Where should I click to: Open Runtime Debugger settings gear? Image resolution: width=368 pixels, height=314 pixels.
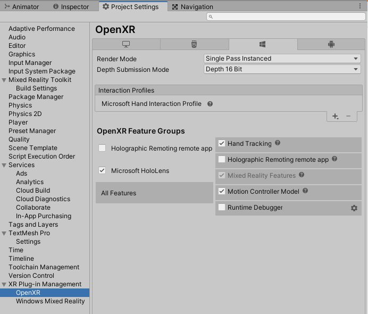tap(354, 208)
